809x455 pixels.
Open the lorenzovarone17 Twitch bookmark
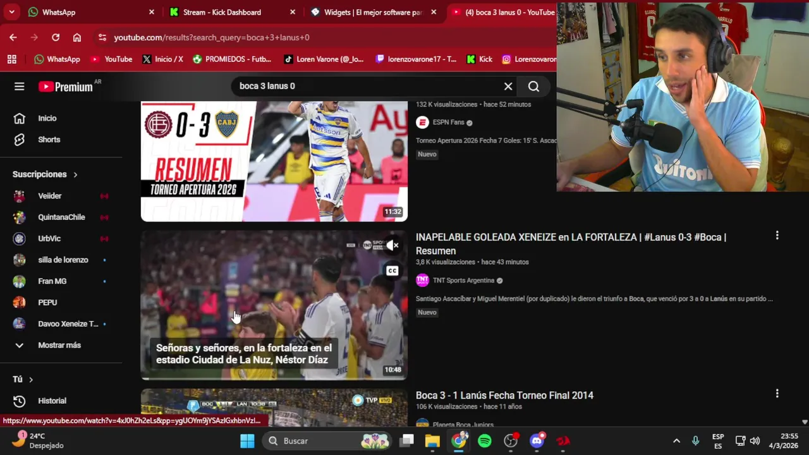coord(416,59)
